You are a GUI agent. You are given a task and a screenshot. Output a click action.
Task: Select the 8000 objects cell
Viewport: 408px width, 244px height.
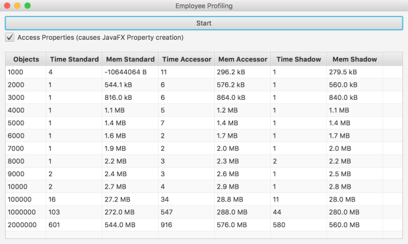pos(25,161)
